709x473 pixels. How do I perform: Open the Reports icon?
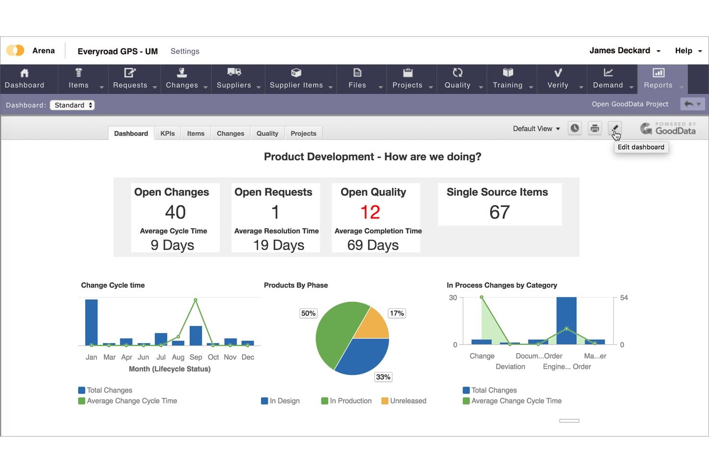point(658,73)
